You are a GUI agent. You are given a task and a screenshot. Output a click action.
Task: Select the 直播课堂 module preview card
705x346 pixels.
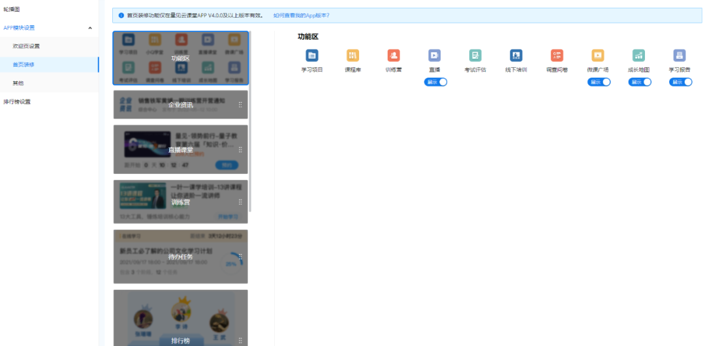pyautogui.click(x=180, y=150)
